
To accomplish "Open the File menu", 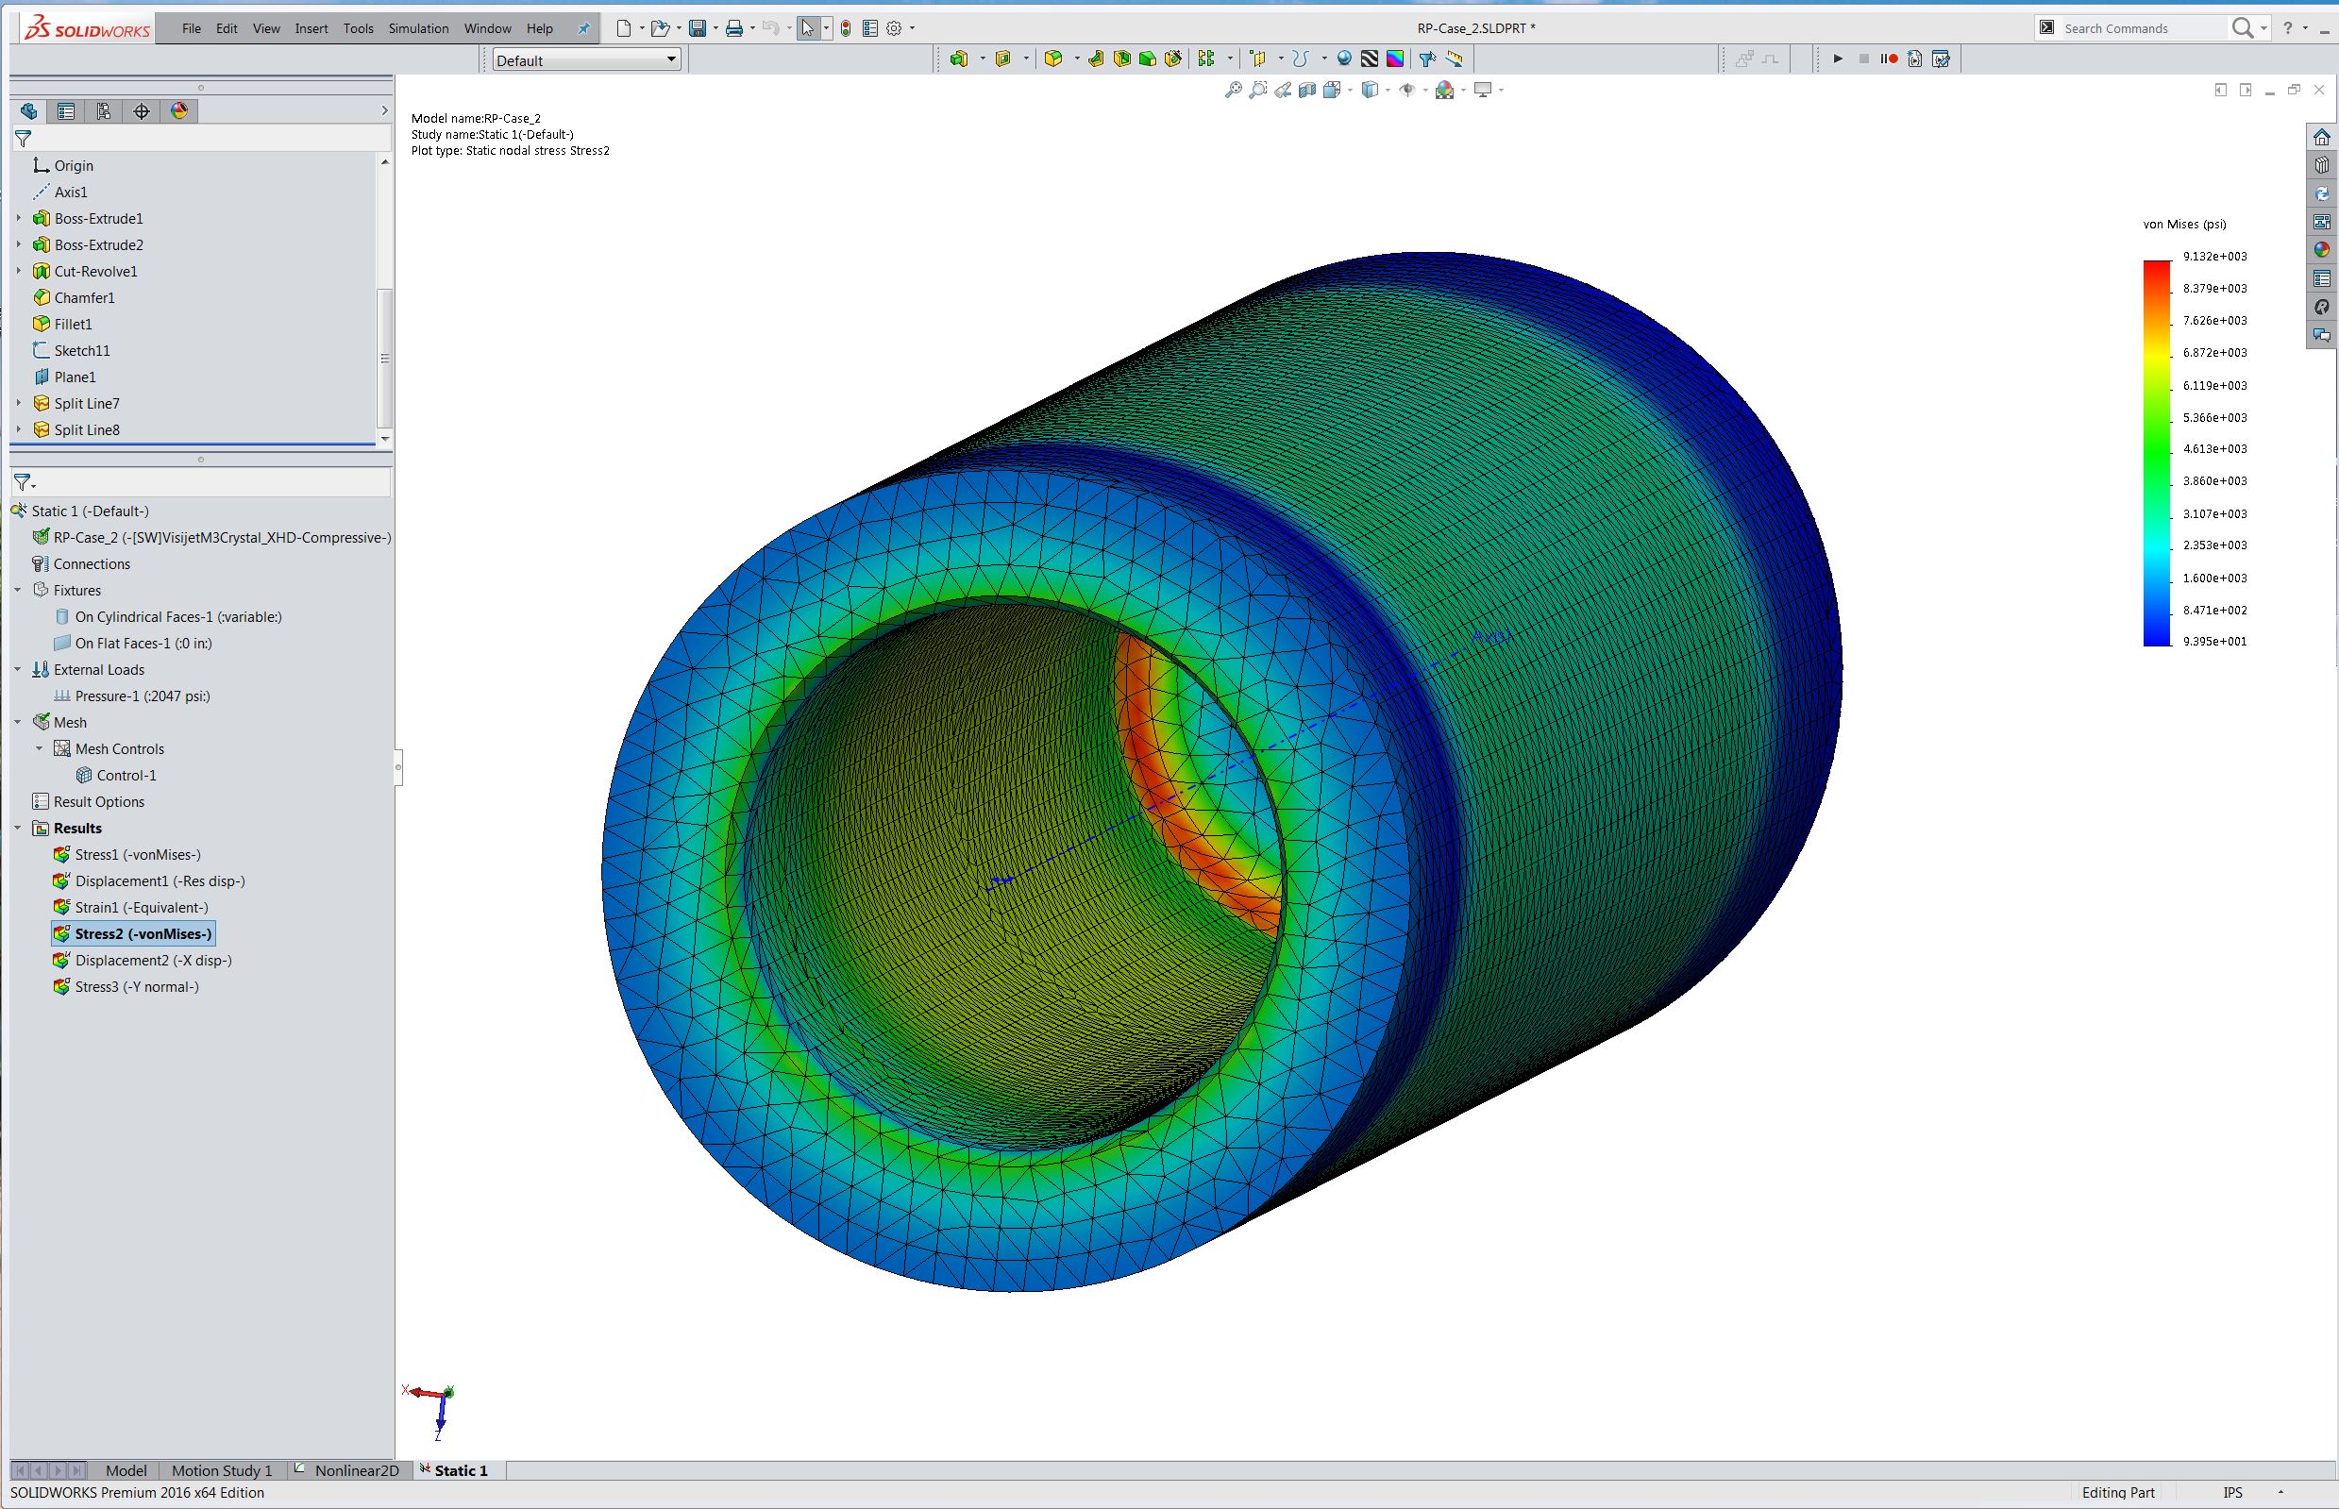I will 191,28.
